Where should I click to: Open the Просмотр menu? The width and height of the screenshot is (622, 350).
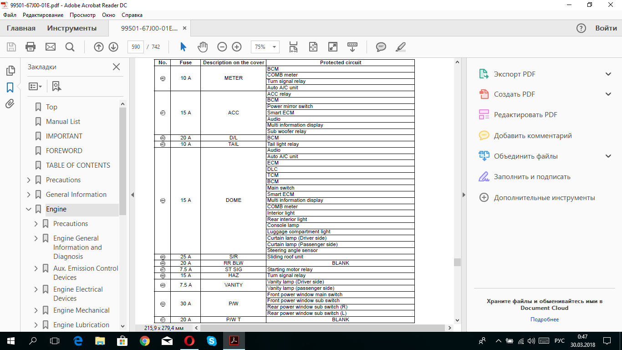point(82,15)
